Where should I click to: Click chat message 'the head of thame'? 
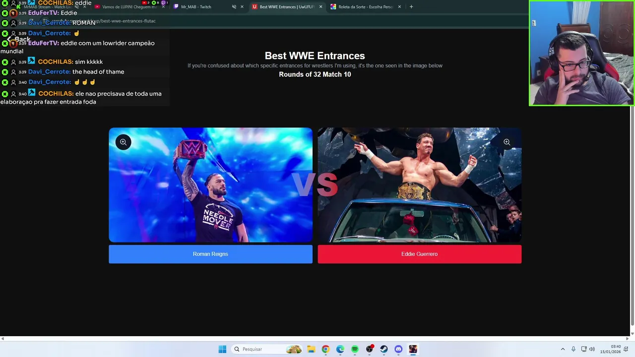(98, 72)
